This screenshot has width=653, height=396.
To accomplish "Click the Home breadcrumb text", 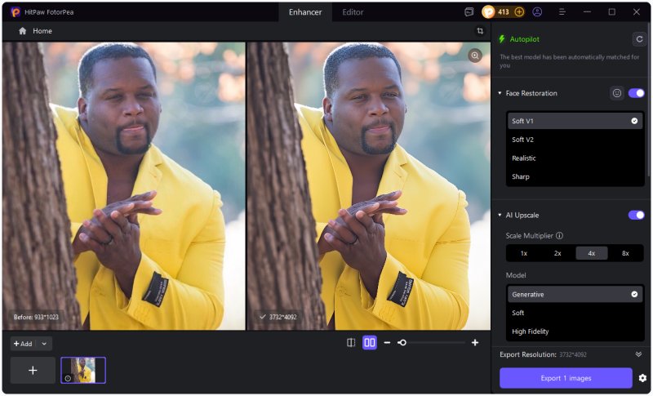I will (42, 31).
